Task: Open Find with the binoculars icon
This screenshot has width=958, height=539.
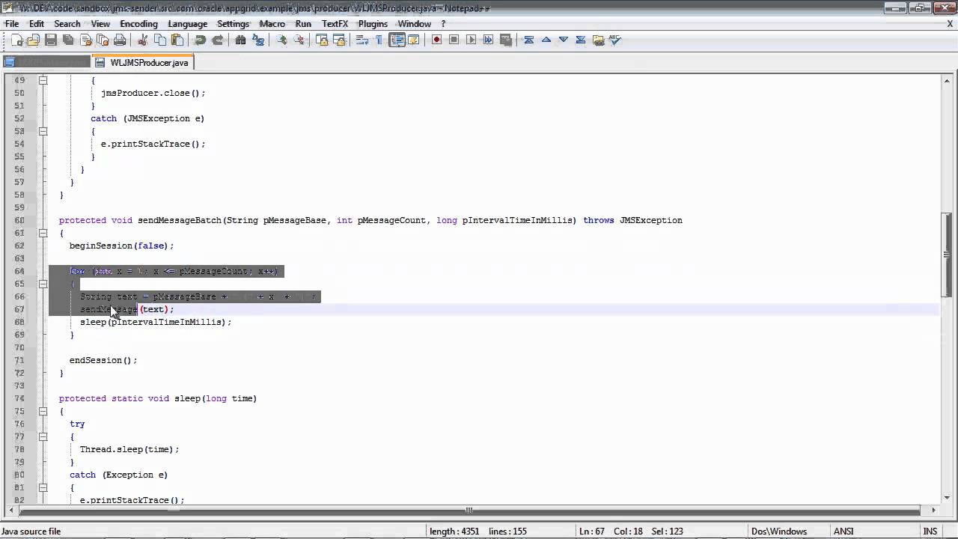Action: [x=240, y=40]
